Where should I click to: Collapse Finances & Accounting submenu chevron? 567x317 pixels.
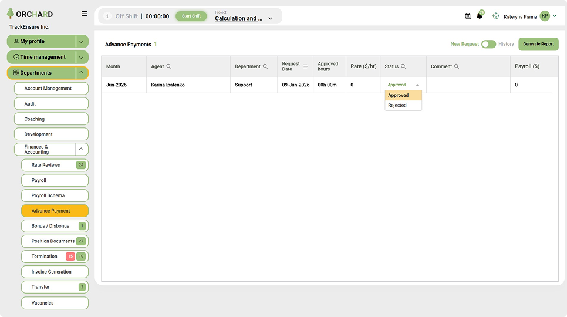[x=82, y=149]
